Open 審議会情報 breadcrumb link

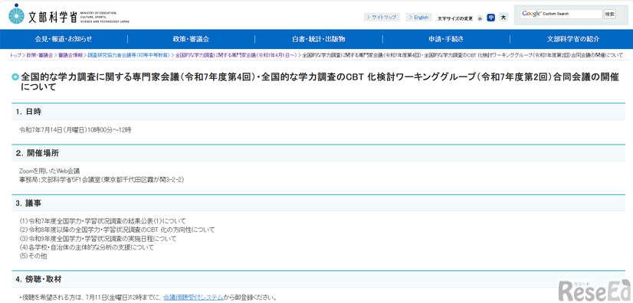pyautogui.click(x=71, y=55)
